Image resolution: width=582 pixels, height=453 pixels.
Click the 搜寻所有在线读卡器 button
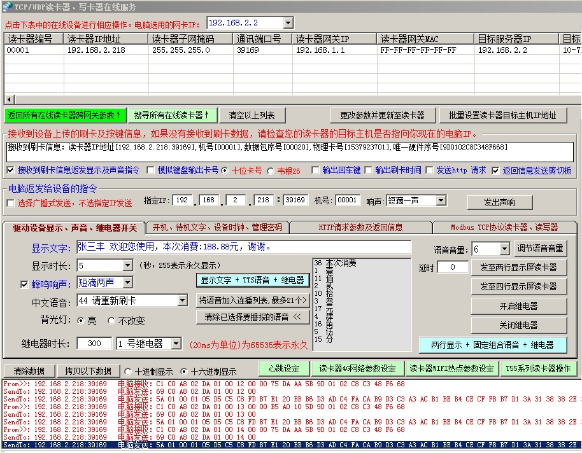(x=172, y=115)
